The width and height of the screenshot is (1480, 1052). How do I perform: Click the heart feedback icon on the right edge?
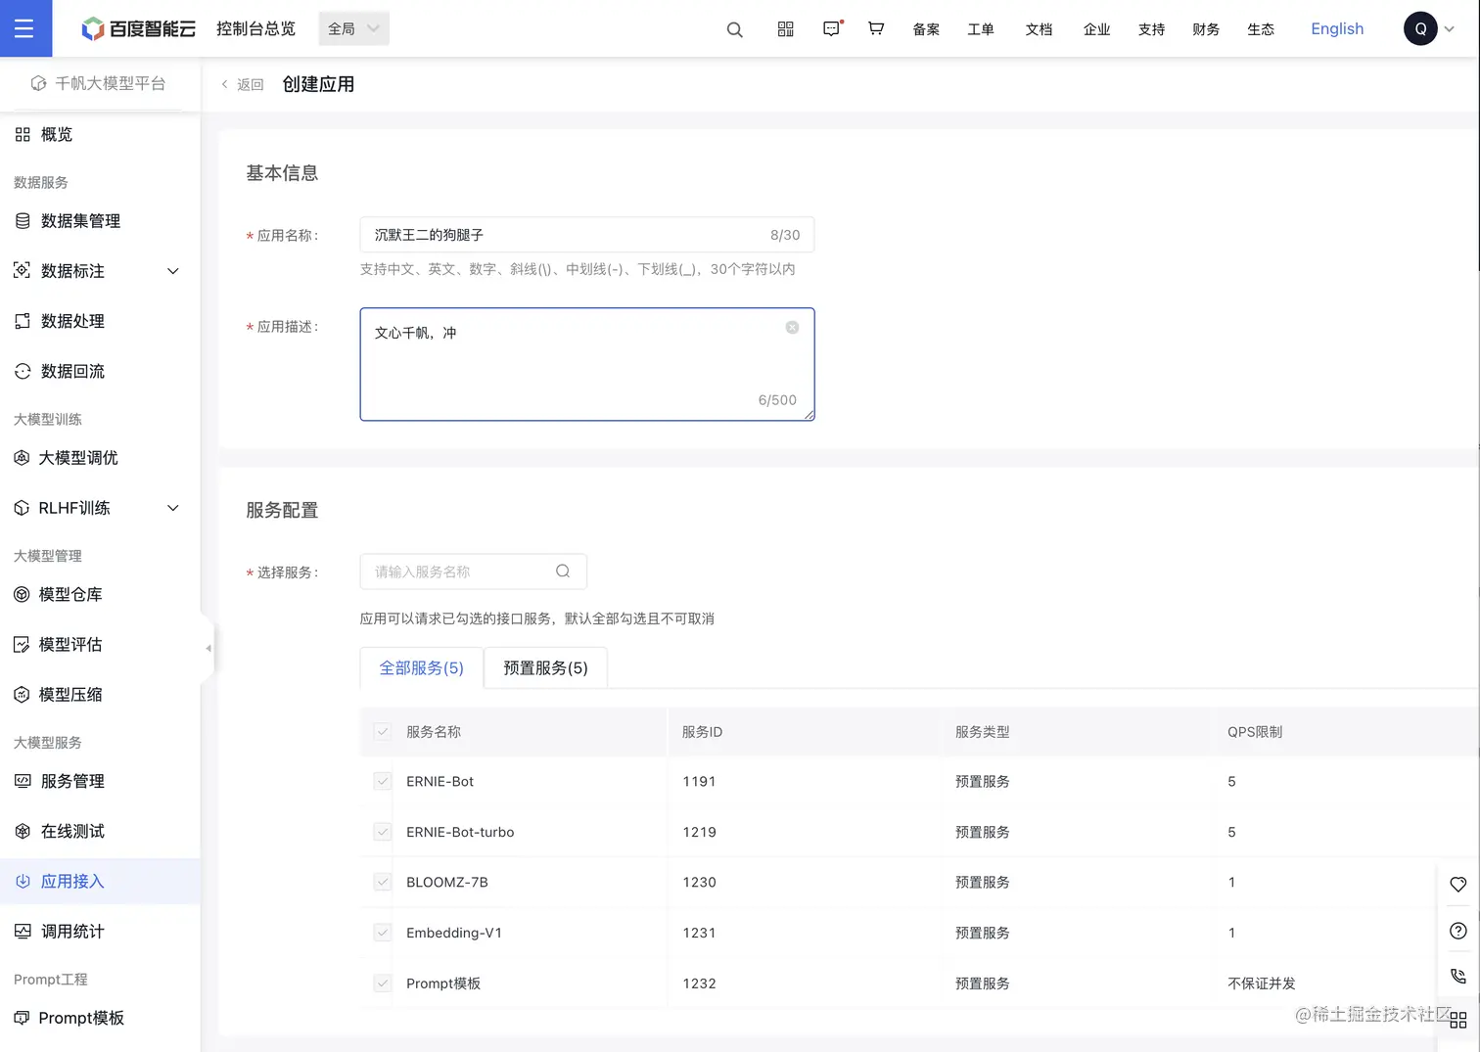[x=1457, y=885]
